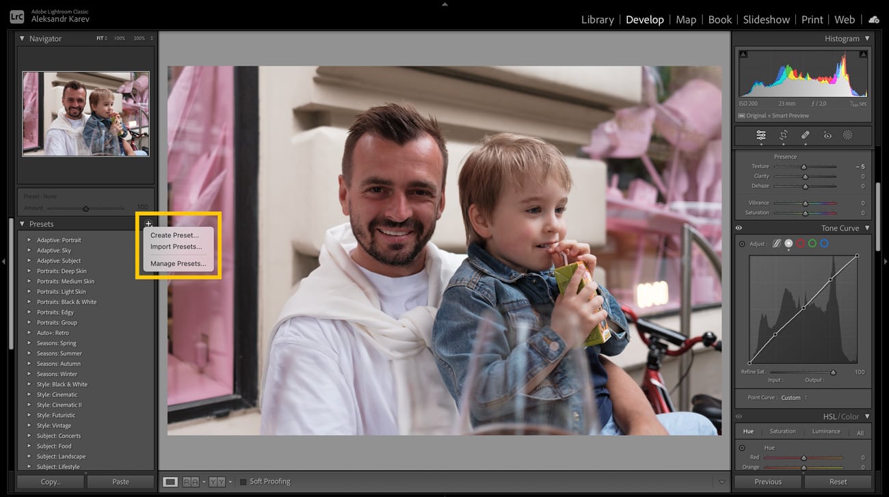Choose Manage Presets... from the menu
The width and height of the screenshot is (889, 497).
178,264
